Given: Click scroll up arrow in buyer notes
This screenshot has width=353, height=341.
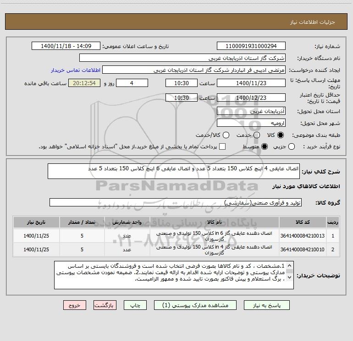Looking at the screenshot, I should 290,266.
